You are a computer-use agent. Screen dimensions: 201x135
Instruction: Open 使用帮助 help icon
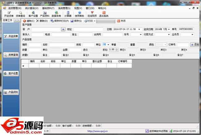pos(79,14)
